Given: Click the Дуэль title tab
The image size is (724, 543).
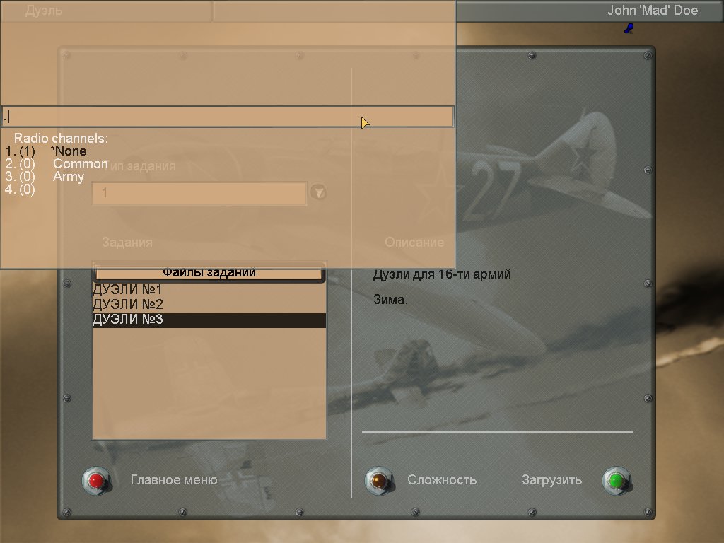Looking at the screenshot, I should click(x=44, y=11).
